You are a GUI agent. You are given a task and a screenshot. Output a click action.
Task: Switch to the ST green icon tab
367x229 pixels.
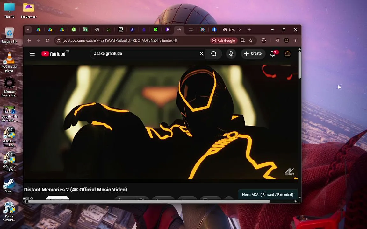pyautogui.click(x=85, y=30)
